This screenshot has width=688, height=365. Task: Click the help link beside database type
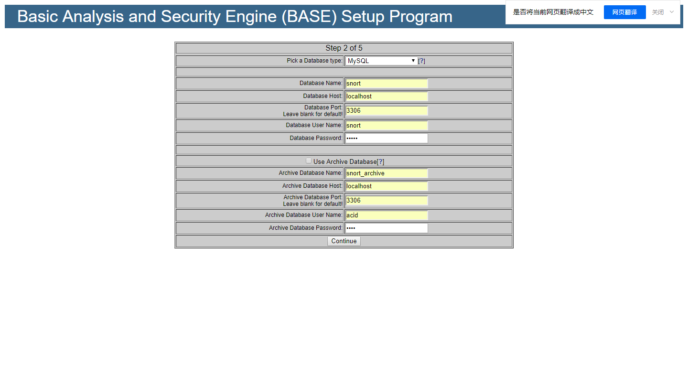click(x=422, y=61)
